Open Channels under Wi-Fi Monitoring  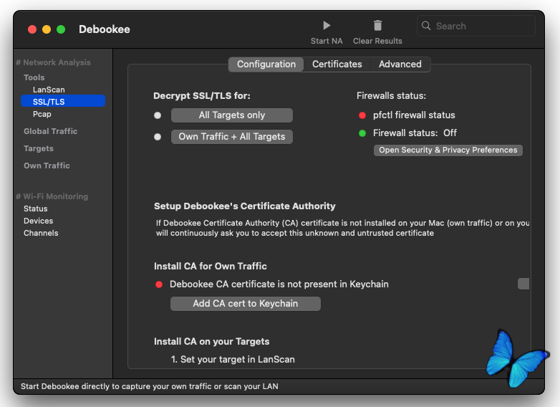coord(41,233)
